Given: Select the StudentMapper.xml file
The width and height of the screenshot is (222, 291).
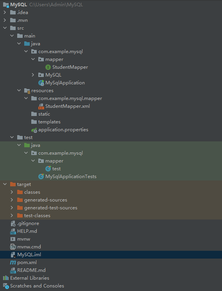Looking at the screenshot, I should point(68,106).
